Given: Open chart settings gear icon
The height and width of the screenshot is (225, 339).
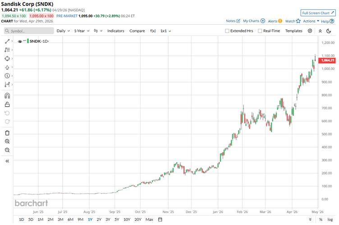Looking at the screenshot, I should 310,31.
